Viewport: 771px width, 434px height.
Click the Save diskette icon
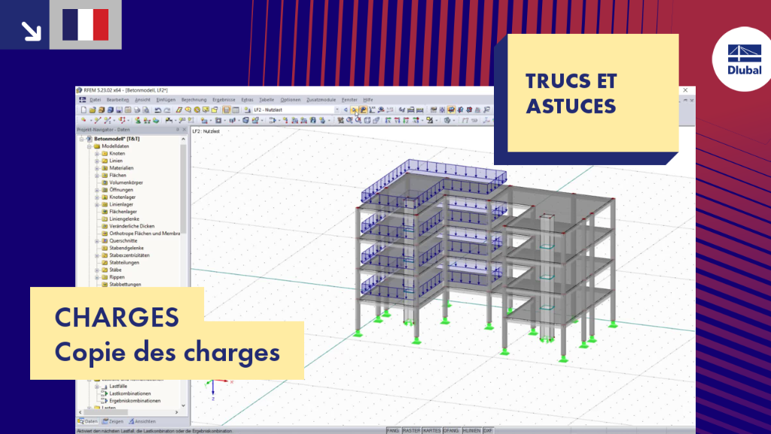tap(119, 110)
